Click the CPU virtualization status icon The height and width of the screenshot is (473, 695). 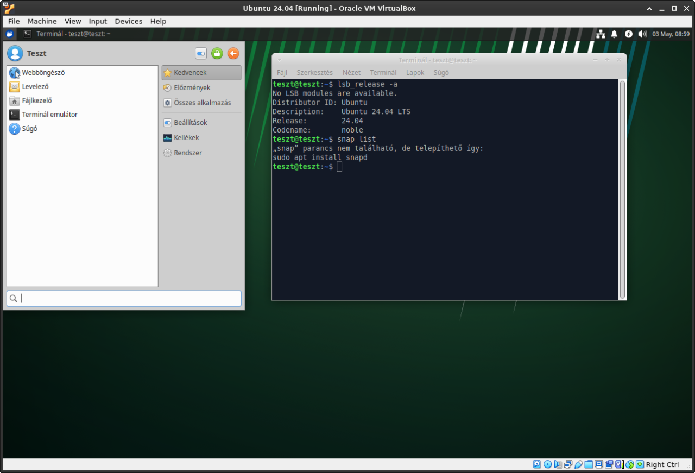point(620,464)
